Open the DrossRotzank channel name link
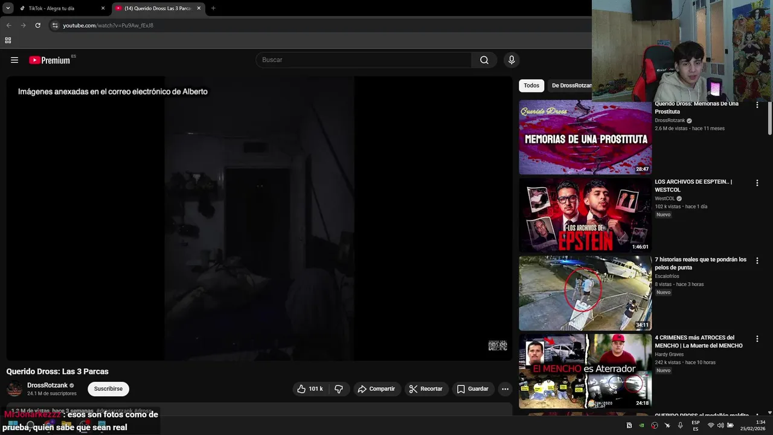 pos(47,385)
